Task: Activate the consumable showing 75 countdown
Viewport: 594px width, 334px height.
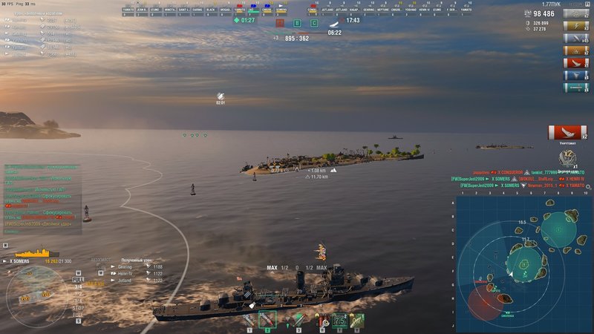Action: pos(339,321)
